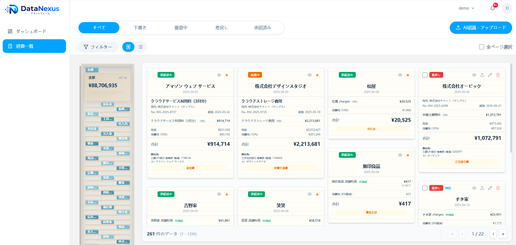Open the 仮払金 folder tab
The width and height of the screenshot is (516, 245).
click(107, 104)
